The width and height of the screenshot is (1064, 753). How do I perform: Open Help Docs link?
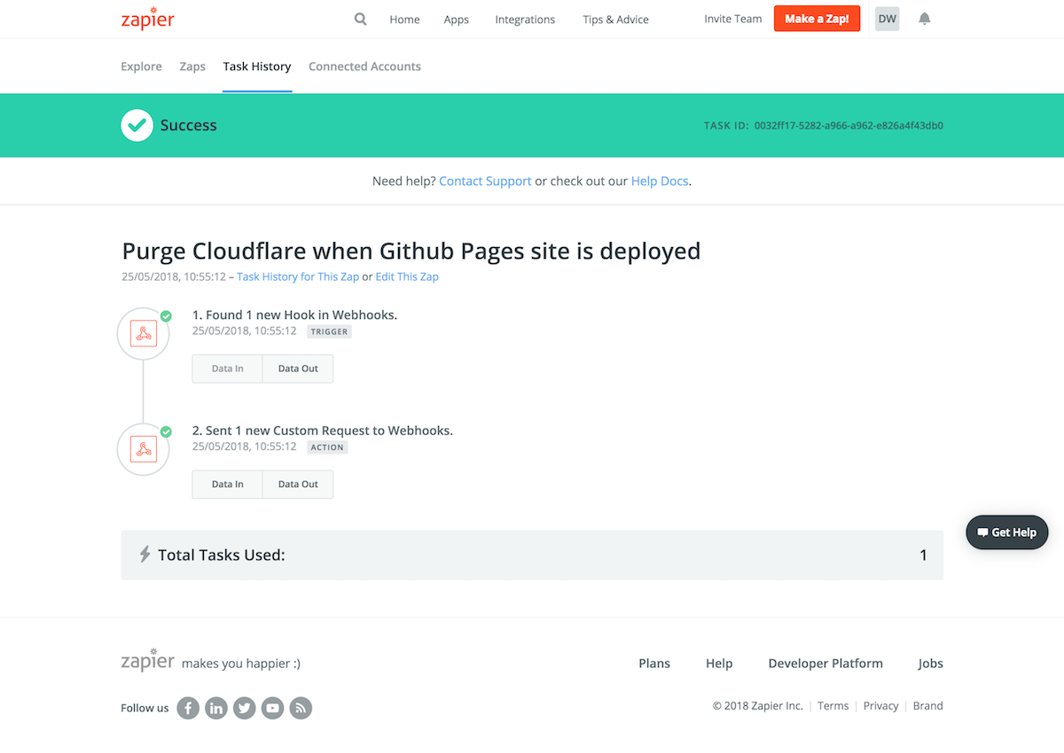[660, 181]
